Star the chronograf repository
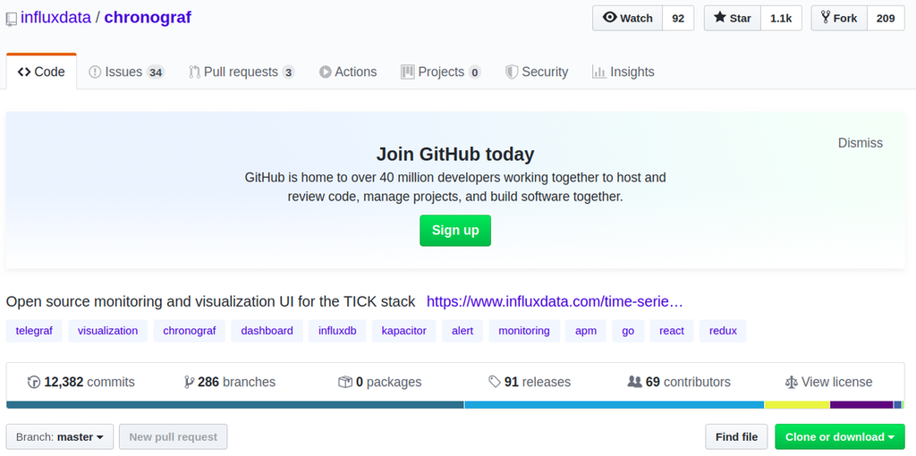 732,18
